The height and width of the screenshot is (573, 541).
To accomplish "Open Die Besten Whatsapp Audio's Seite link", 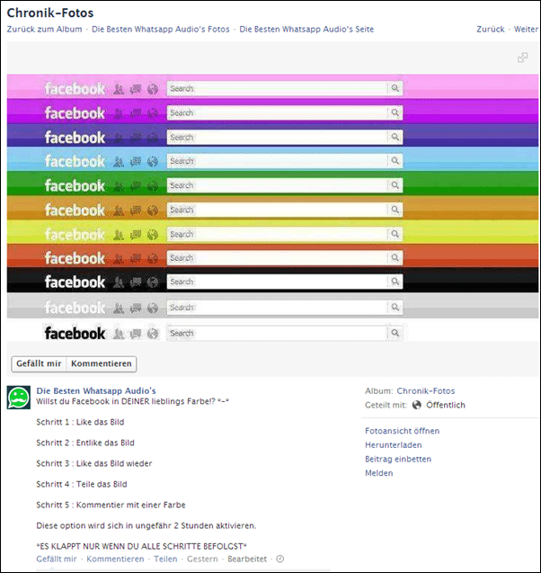I will [x=306, y=29].
